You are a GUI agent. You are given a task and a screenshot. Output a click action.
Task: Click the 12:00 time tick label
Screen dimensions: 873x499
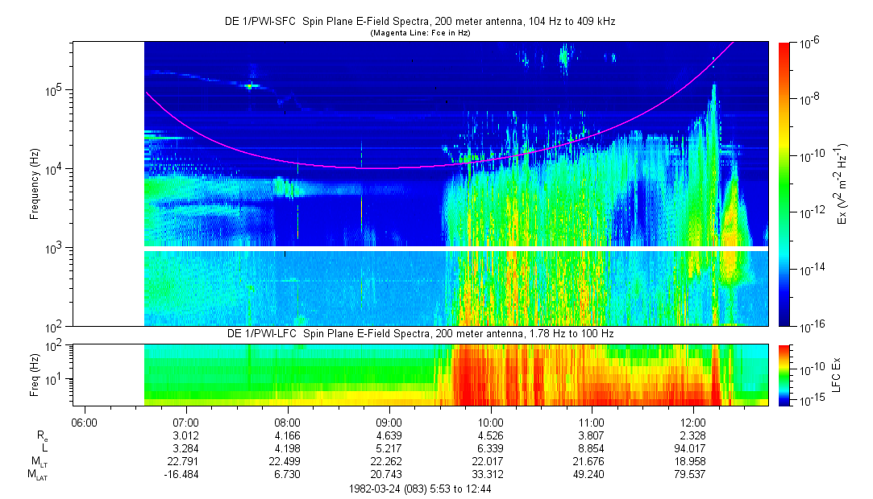692,423
